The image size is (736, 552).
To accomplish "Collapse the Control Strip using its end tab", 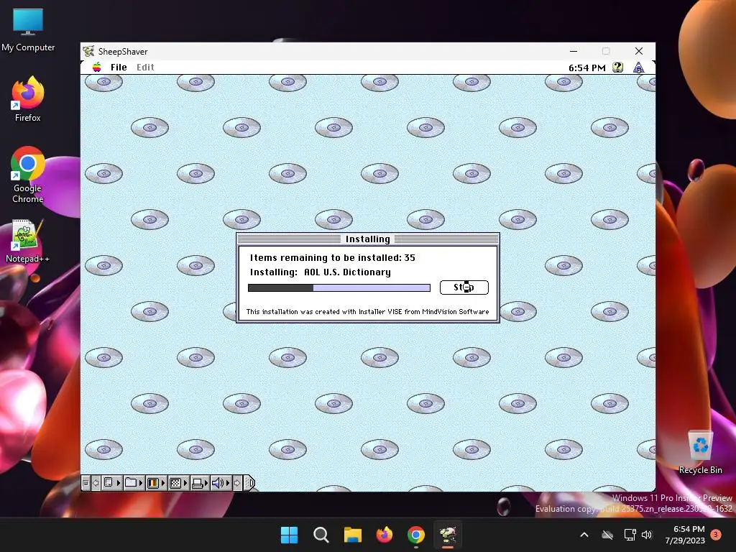I will point(249,483).
